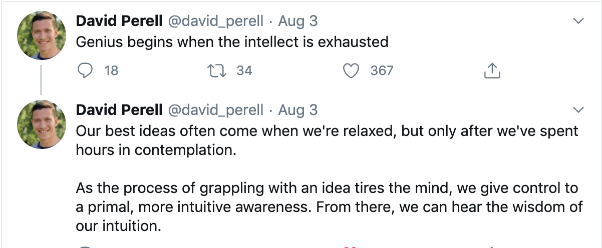This screenshot has height=248, width=602.
Task: Click the retweet count showing 34
Action: pyautogui.click(x=244, y=71)
